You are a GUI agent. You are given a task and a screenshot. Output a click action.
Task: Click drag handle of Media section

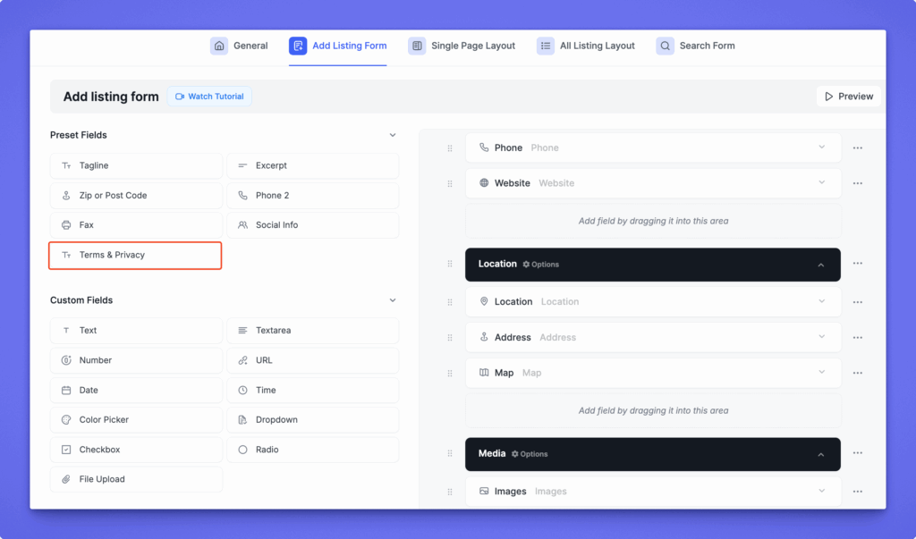(x=450, y=454)
